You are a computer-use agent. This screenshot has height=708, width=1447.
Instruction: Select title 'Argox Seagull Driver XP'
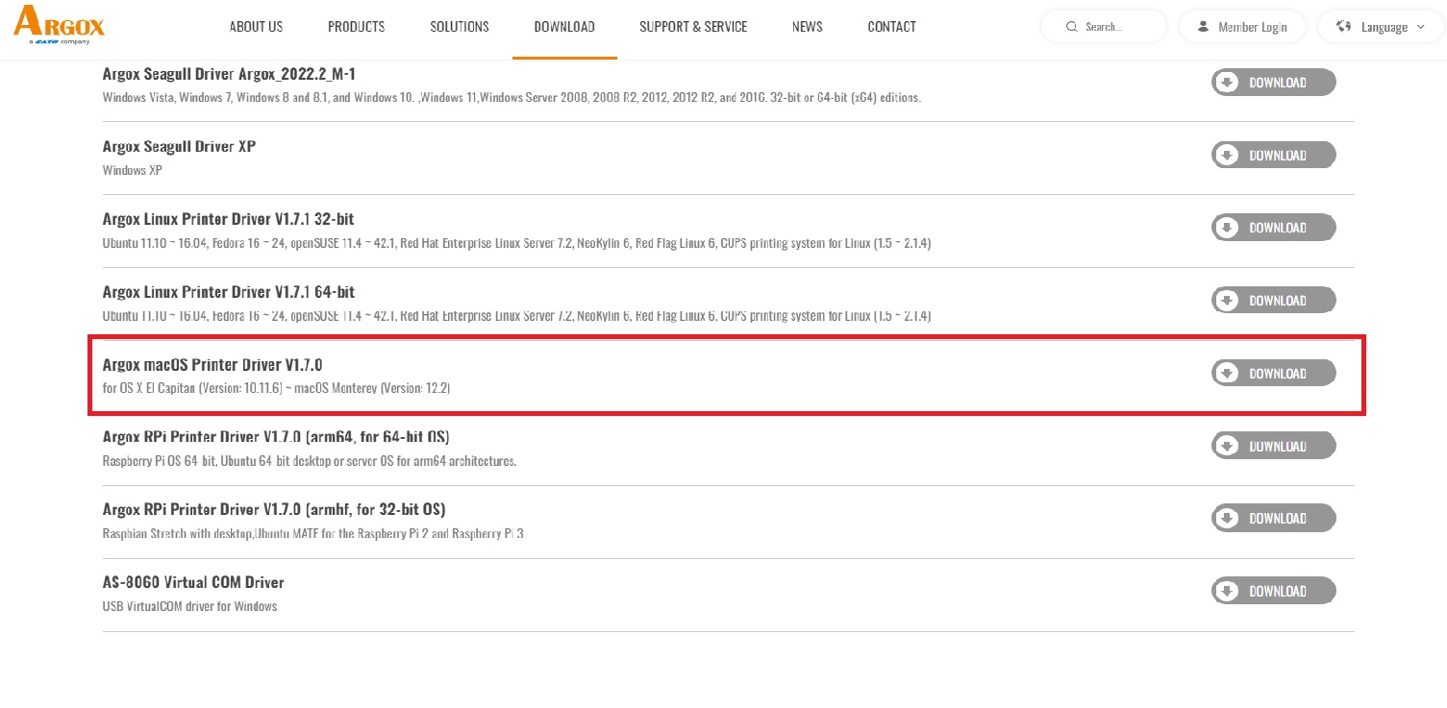point(179,146)
